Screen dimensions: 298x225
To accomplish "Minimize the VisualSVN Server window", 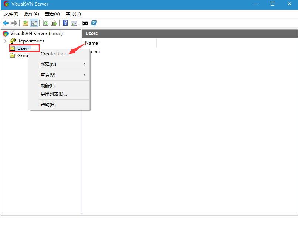I will coord(256,4).
